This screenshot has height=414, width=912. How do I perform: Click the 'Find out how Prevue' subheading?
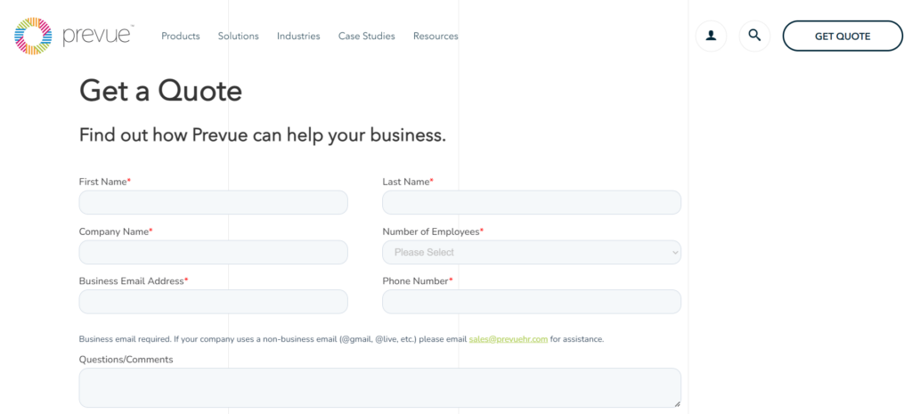coord(263,135)
